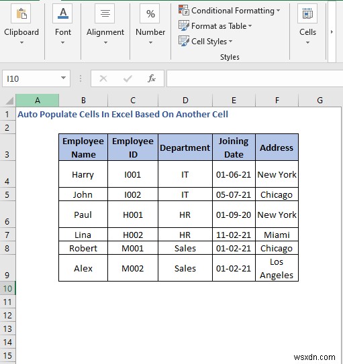Select the date cell '05-07-21'

234,194
